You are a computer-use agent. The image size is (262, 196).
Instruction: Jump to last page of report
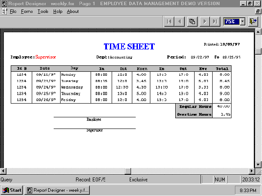coord(215,21)
